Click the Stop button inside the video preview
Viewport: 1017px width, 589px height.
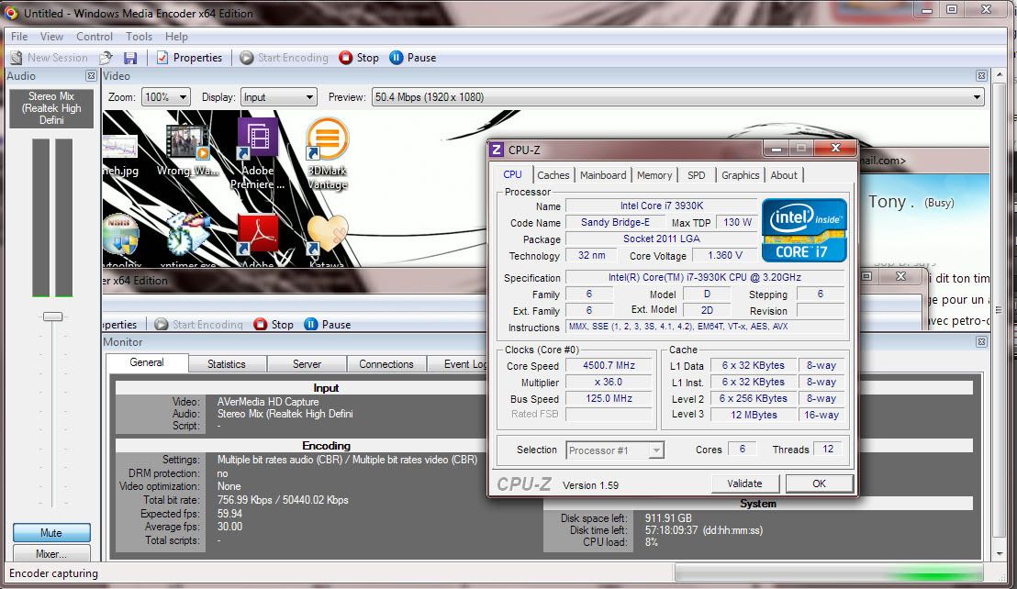274,324
